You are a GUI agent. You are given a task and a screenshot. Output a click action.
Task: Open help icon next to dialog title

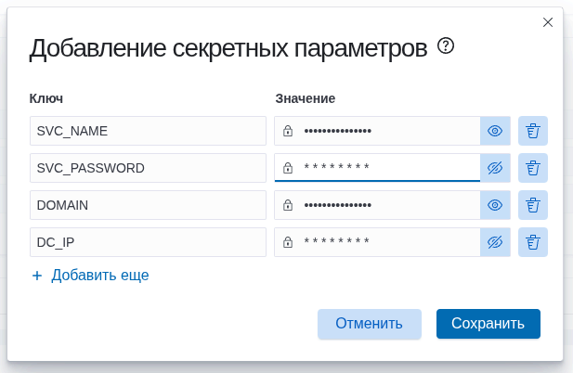tap(446, 46)
